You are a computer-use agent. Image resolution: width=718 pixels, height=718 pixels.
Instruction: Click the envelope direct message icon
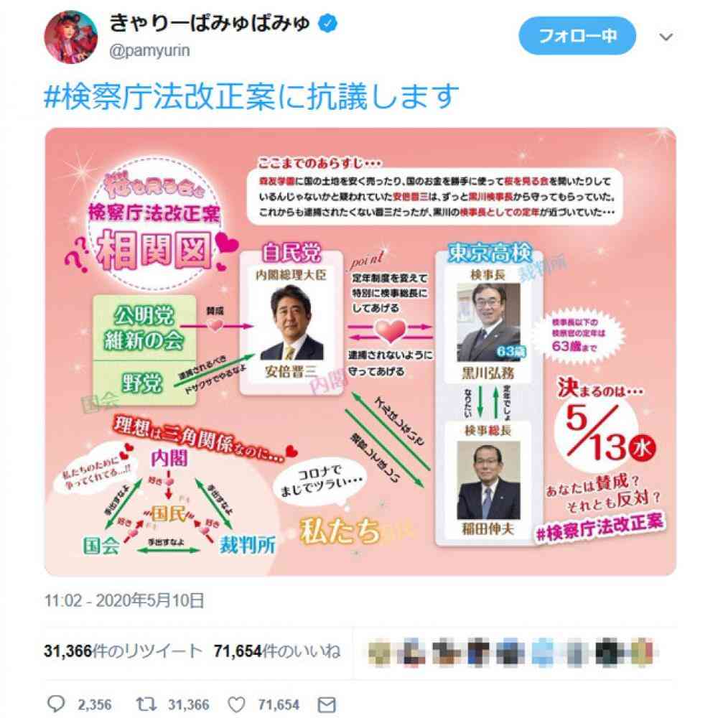327,704
